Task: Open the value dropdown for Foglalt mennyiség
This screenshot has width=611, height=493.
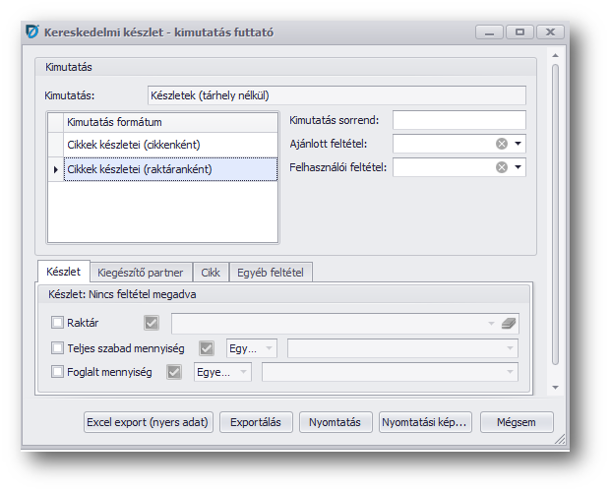Action: (x=510, y=372)
